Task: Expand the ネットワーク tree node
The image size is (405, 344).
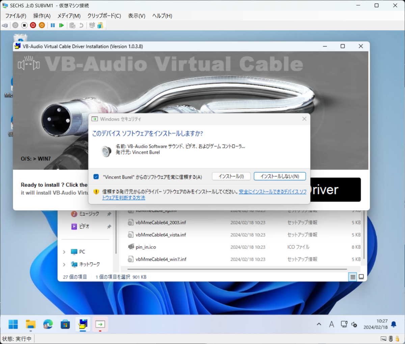Action: tap(64, 264)
